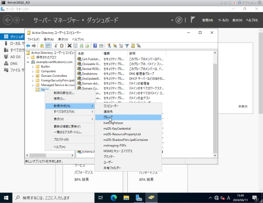Open 管理(M) menu in Server Manager
This screenshot has height=203, width=263.
click(x=208, y=20)
